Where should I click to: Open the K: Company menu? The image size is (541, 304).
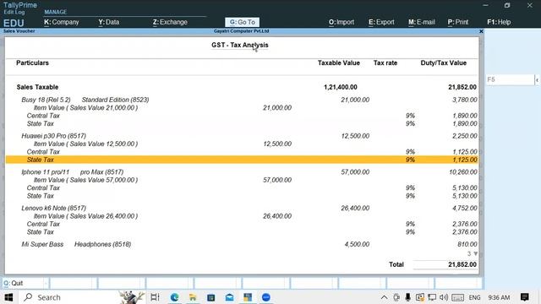[62, 22]
